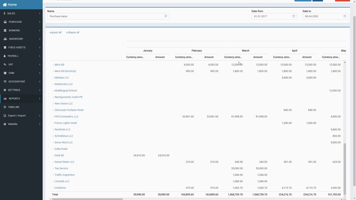Expand the Sweet Water LLC row
The height and width of the screenshot is (200, 356).
point(53,162)
